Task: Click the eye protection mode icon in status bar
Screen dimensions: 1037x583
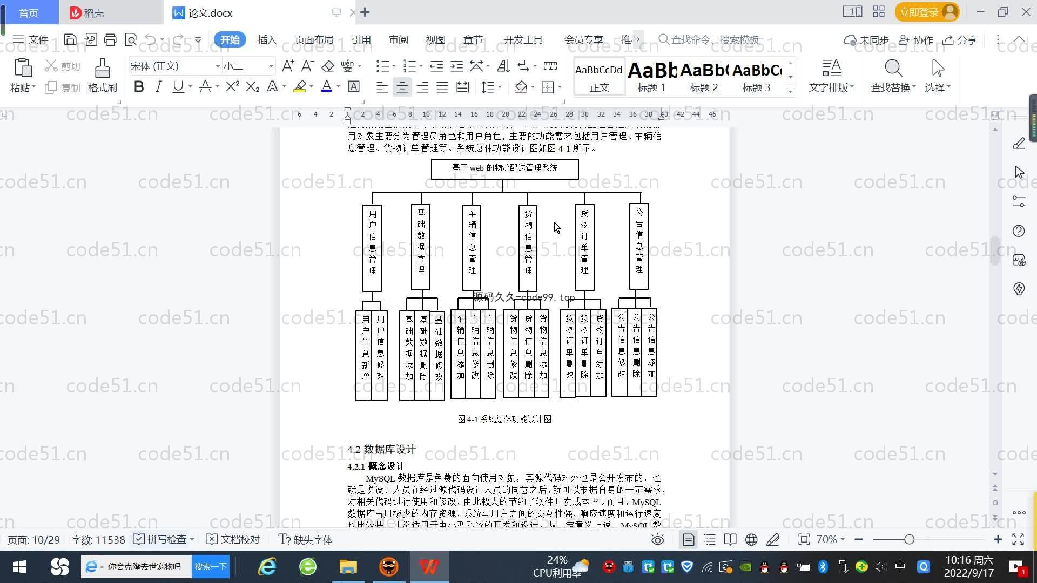Action: pos(657,539)
